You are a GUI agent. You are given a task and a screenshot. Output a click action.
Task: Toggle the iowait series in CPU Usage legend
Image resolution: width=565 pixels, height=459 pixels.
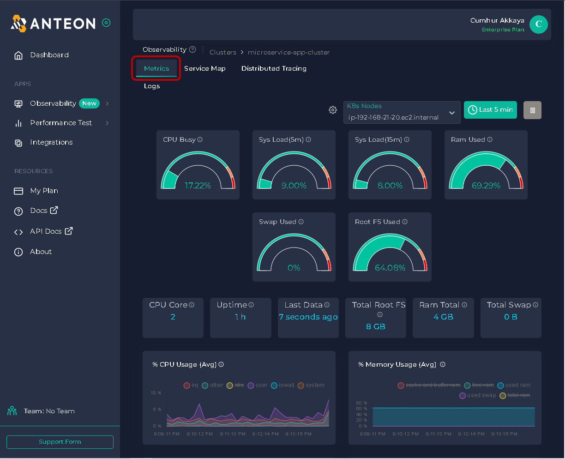286,385
